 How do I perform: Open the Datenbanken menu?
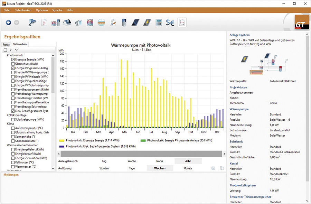tap(22, 10)
